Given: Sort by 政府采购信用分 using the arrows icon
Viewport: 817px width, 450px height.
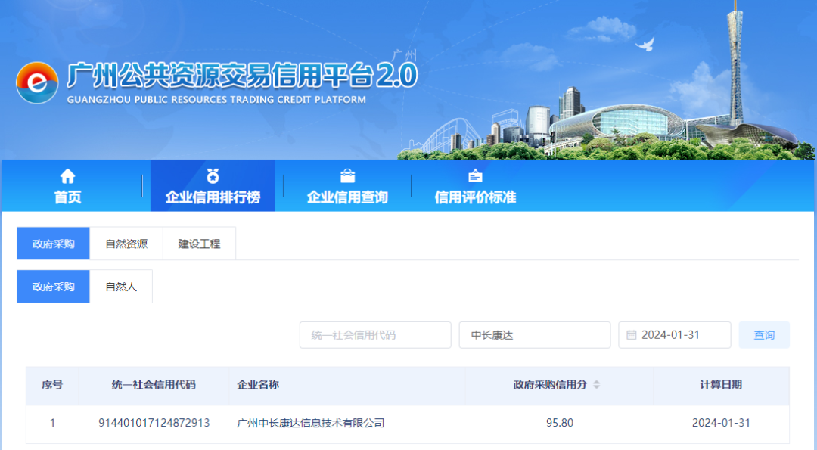Looking at the screenshot, I should pyautogui.click(x=596, y=385).
